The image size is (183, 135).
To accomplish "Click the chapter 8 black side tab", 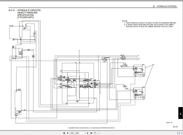I will pos(181,113).
